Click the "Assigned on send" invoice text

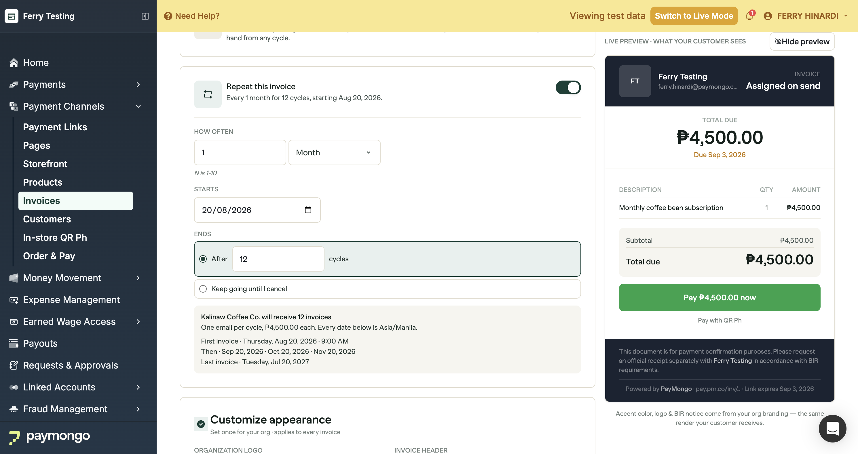point(783,86)
